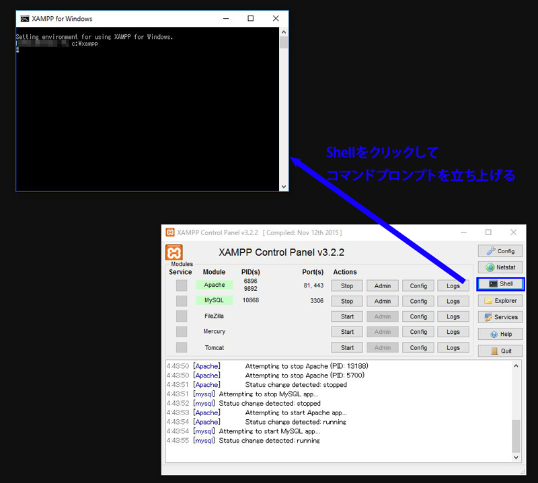Open Mercury Config menu
Viewport: 538px width, 483px height.
click(x=418, y=332)
